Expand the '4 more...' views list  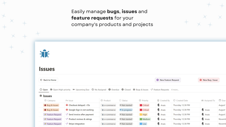pos(175,90)
